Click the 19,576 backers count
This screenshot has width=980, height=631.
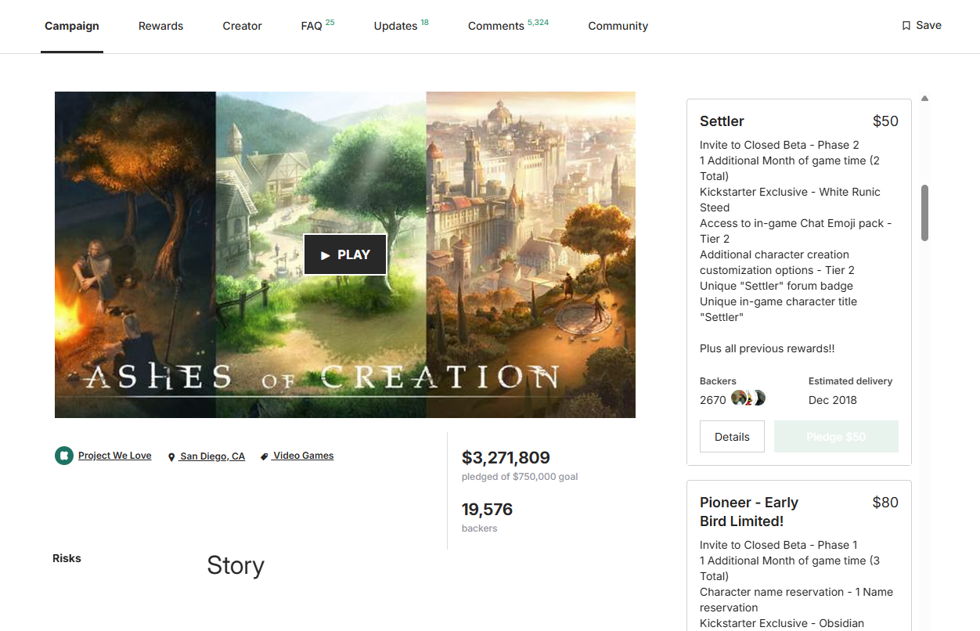(487, 510)
